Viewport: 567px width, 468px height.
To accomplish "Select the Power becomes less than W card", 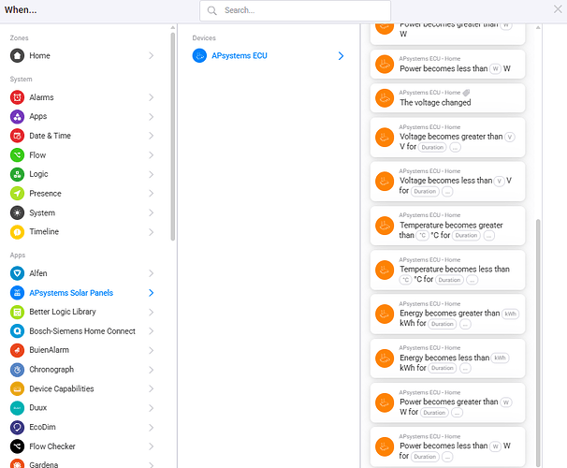I will point(447,64).
